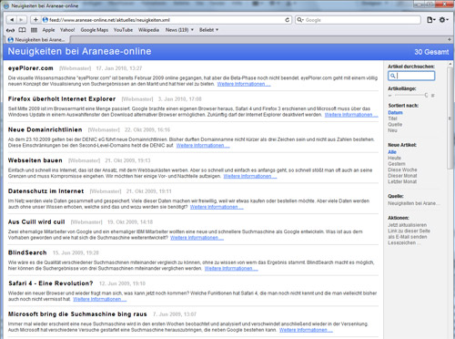Select source Neuigkeiten bei Arane... in sidebar
Screen dimensions: 455x339
pyautogui.click(x=413, y=203)
